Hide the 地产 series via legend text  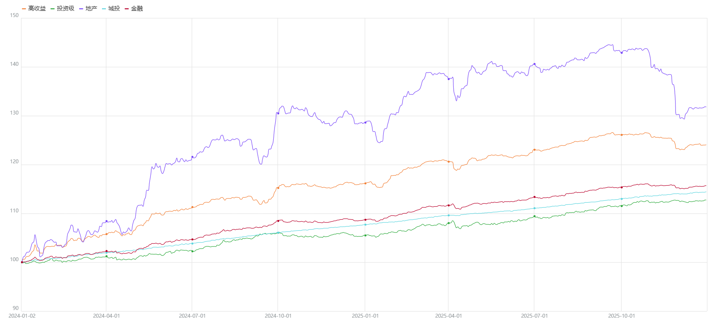[91, 9]
